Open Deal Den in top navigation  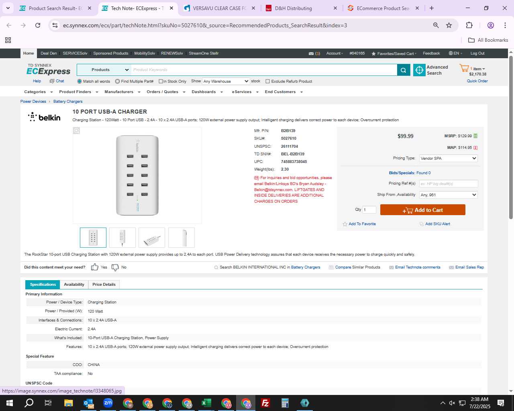[x=49, y=53]
